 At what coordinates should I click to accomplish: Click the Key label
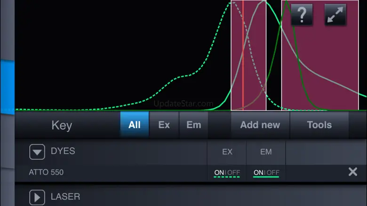62,125
